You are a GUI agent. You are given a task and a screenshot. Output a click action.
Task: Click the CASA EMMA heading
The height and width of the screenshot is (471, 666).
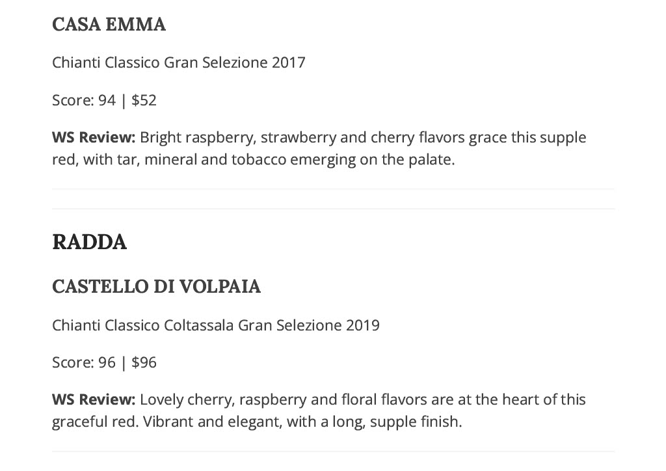[x=109, y=24]
